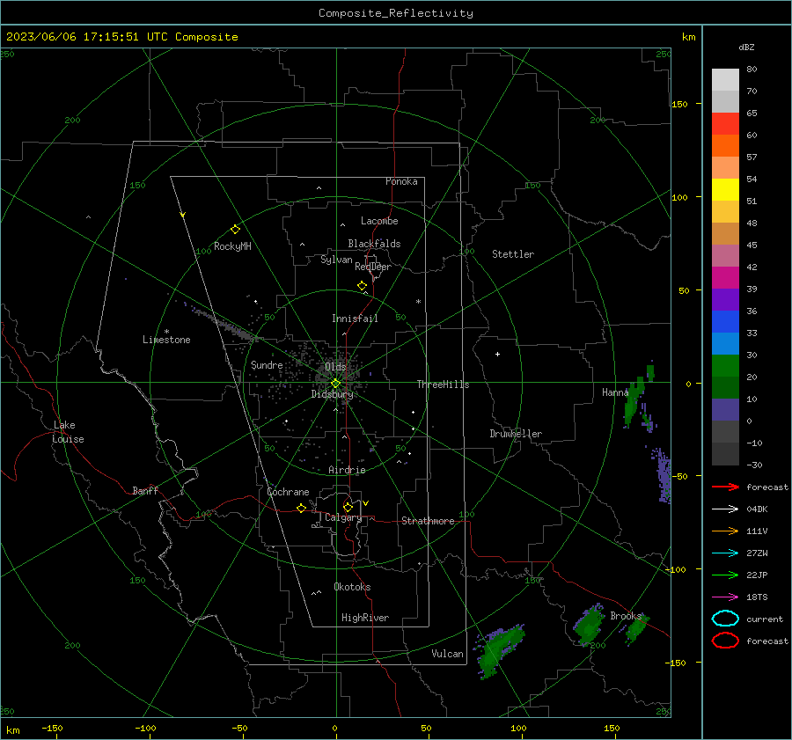The image size is (792, 740).
Task: Click the magenta 18TS arrow icon
Action: pyautogui.click(x=725, y=597)
